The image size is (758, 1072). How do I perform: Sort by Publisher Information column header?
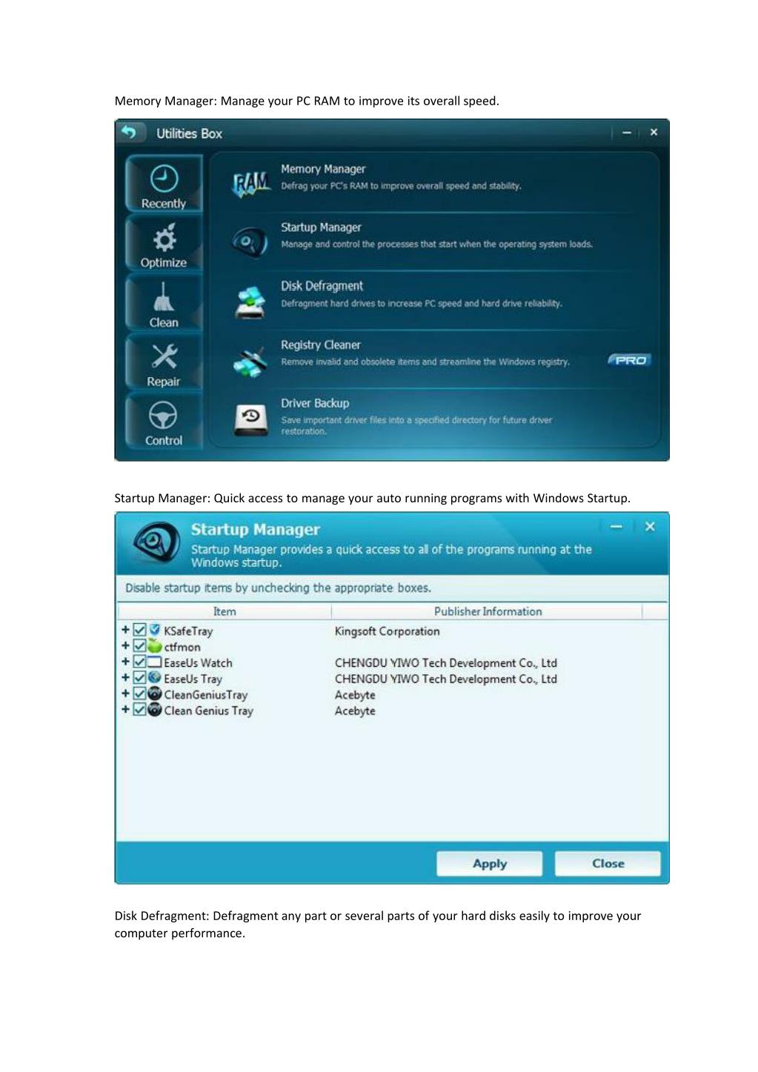click(x=488, y=611)
